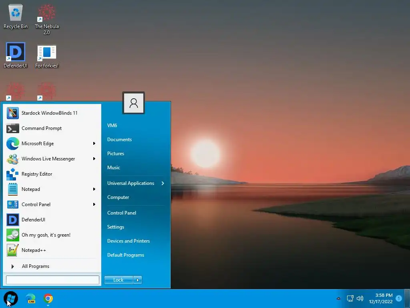Click the Start button orb
This screenshot has height=308, width=410.
pos(11,298)
